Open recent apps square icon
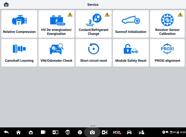186x137 pixels. pyautogui.click(x=43, y=132)
